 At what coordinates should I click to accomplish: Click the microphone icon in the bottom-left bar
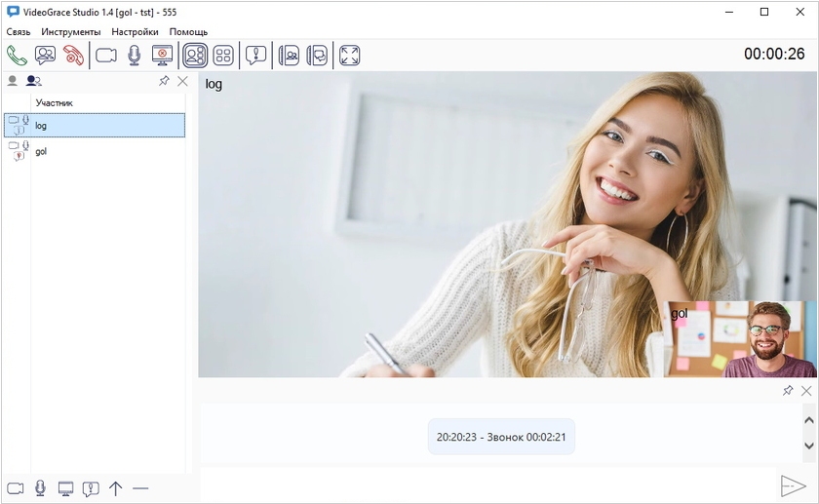(40, 488)
